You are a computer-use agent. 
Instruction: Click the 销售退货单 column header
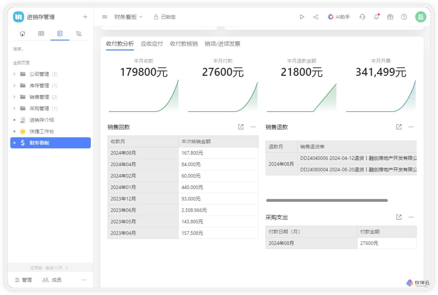[x=357, y=147]
